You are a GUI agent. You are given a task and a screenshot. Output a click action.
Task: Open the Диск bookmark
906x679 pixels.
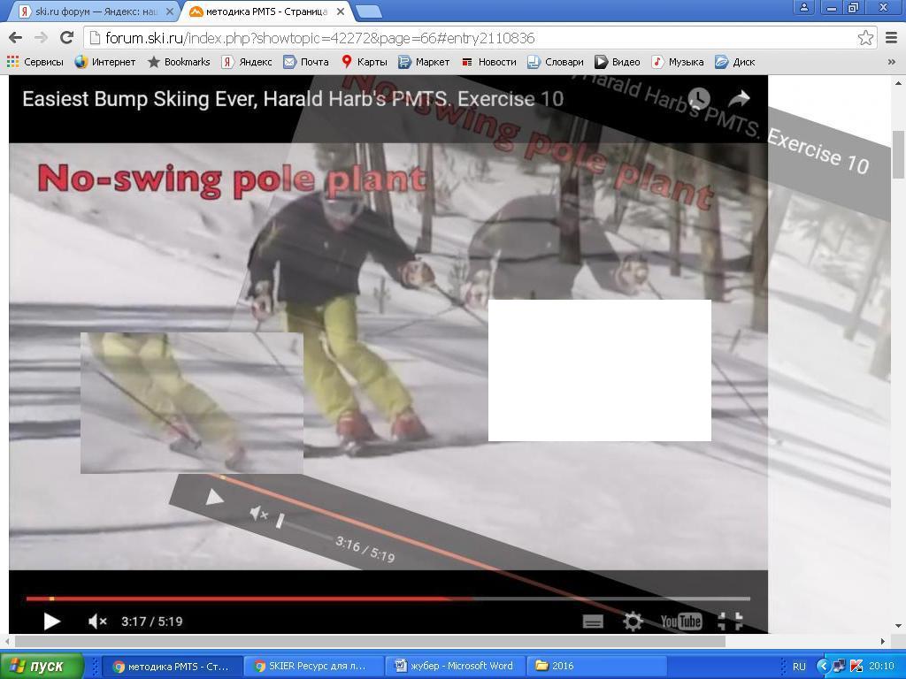click(735, 62)
